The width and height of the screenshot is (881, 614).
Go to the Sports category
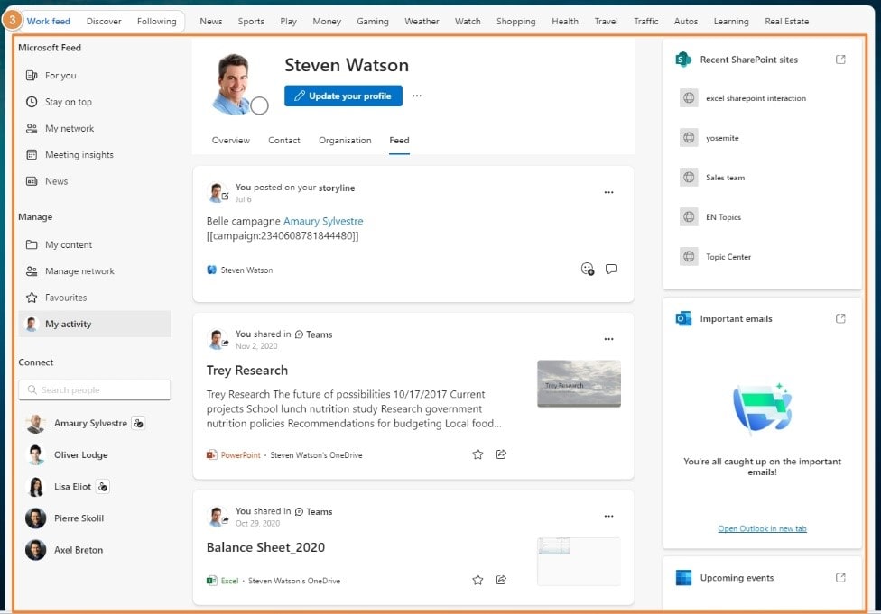(x=251, y=22)
